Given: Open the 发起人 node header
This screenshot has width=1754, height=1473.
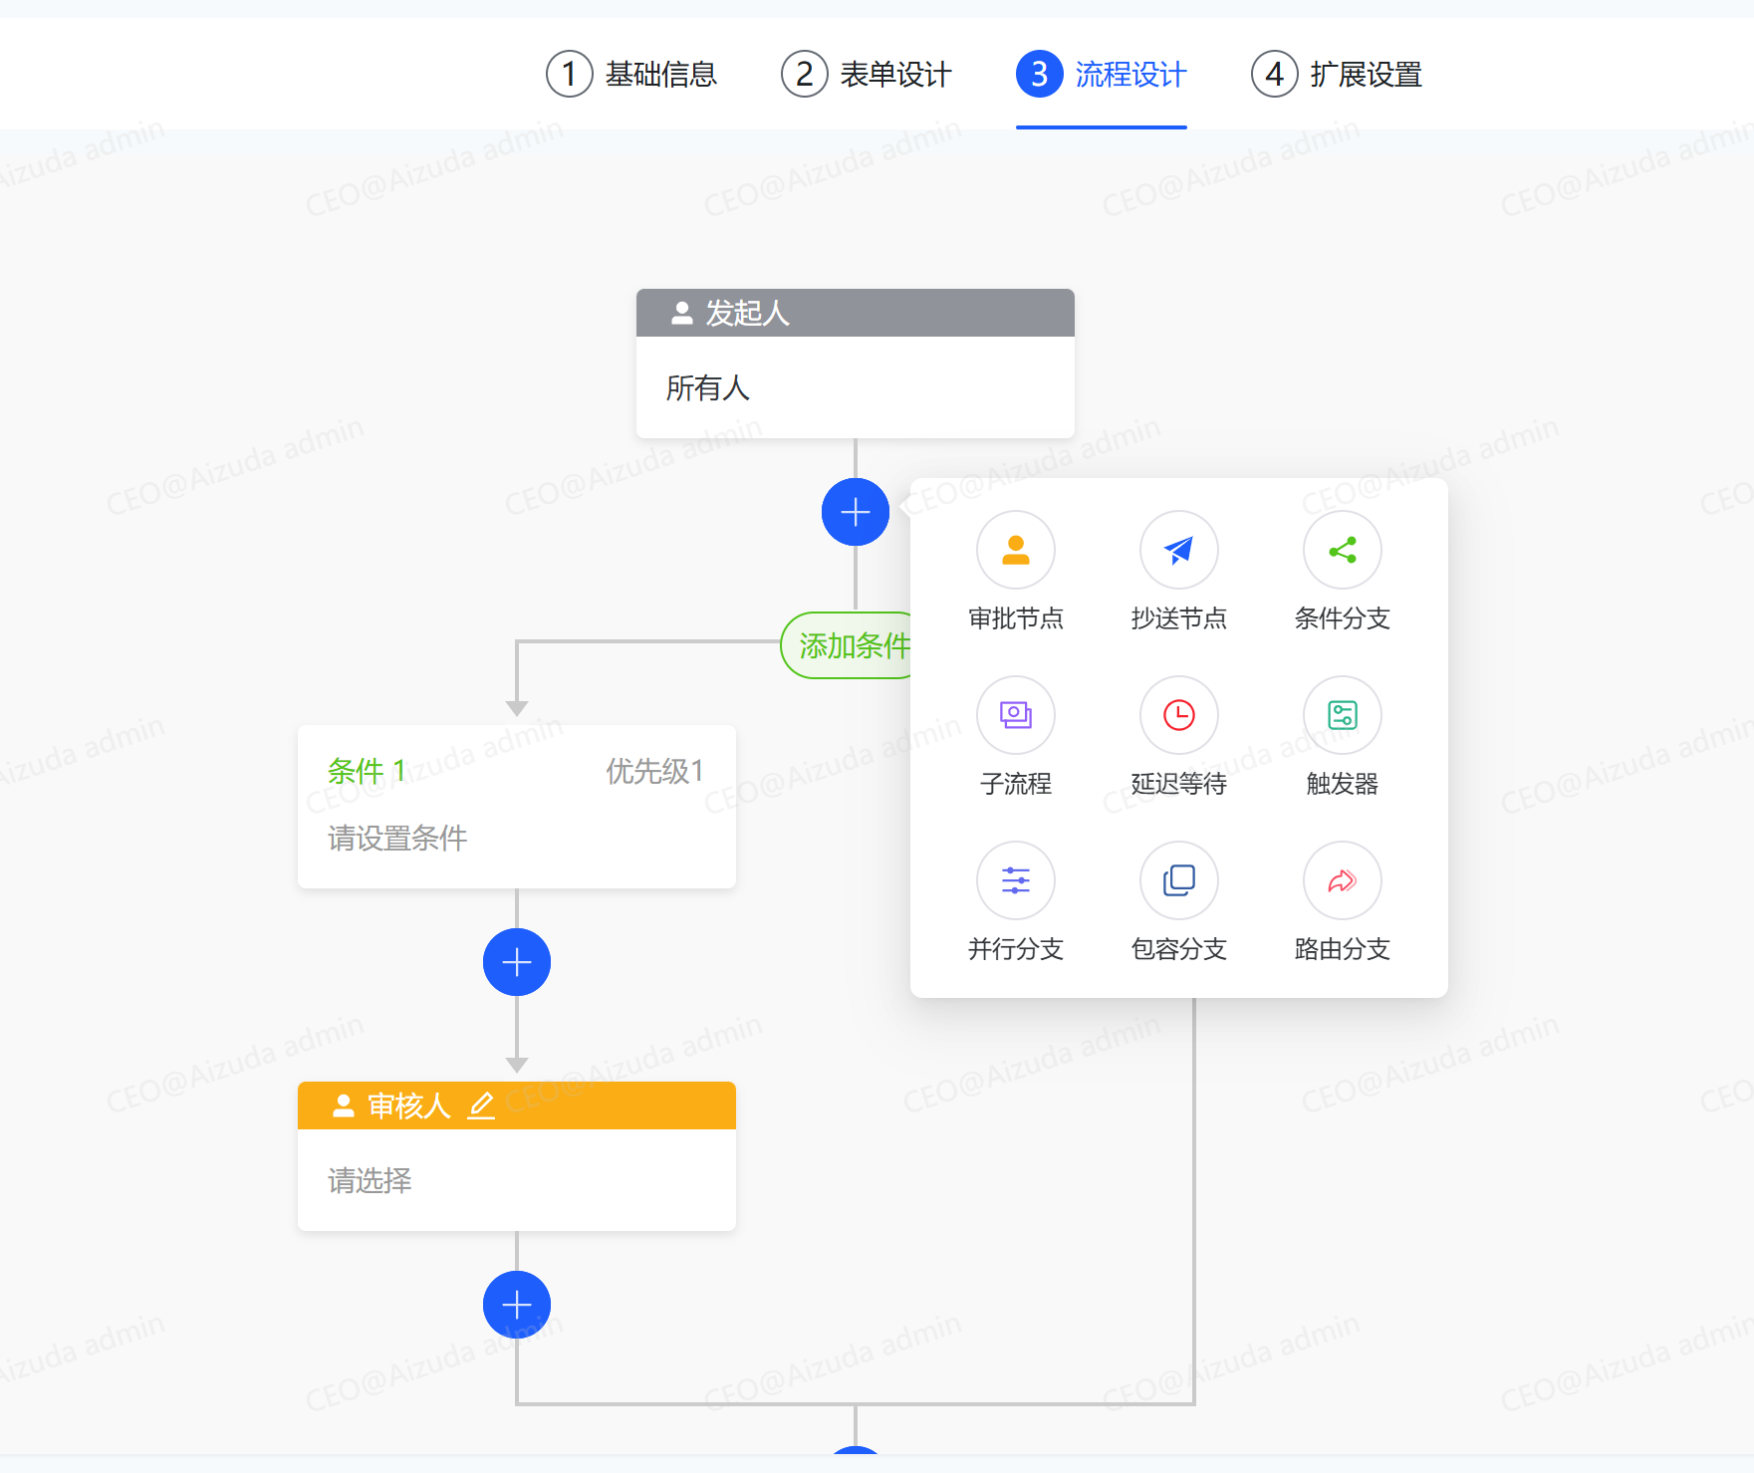Looking at the screenshot, I should pyautogui.click(x=855, y=313).
